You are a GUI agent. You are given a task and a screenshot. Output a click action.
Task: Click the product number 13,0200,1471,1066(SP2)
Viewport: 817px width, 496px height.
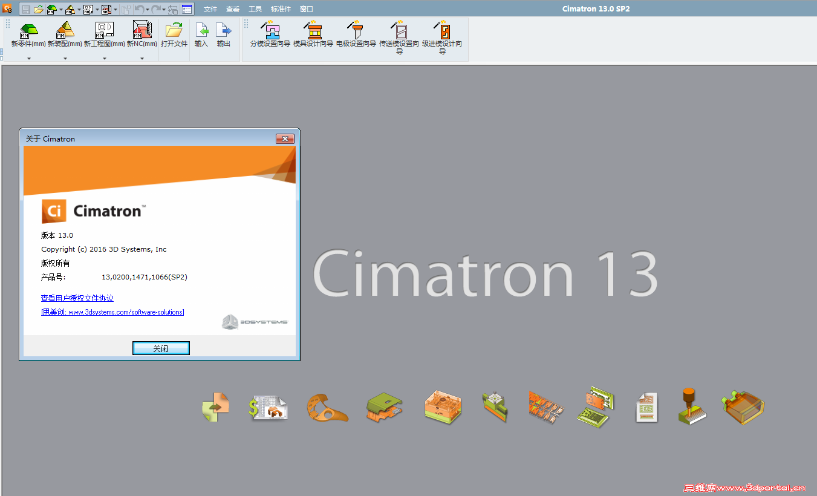(145, 278)
